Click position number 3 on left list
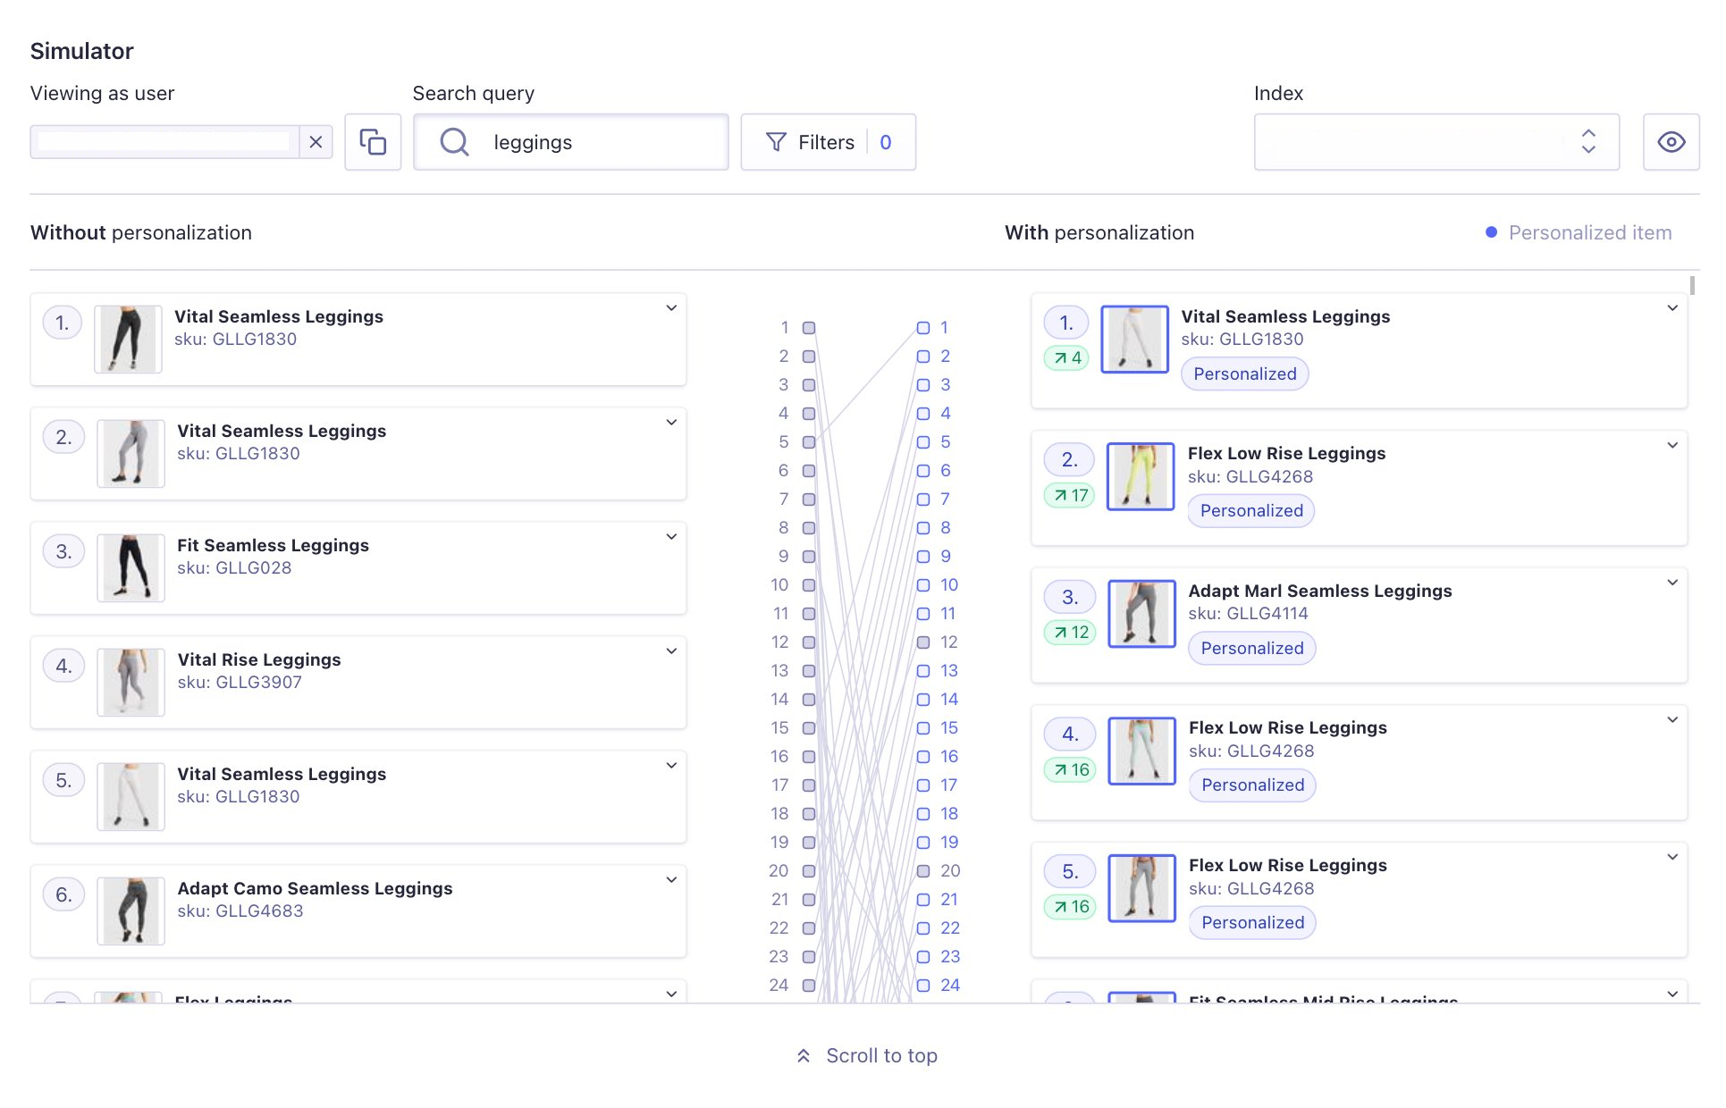This screenshot has width=1726, height=1108. 63,552
